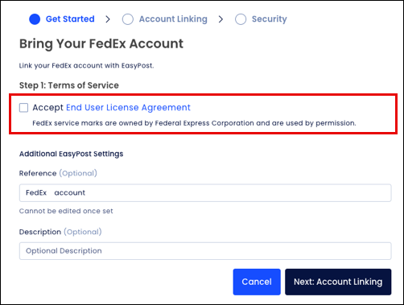Cancel the FedEx account setup
This screenshot has width=404, height=305.
click(257, 282)
